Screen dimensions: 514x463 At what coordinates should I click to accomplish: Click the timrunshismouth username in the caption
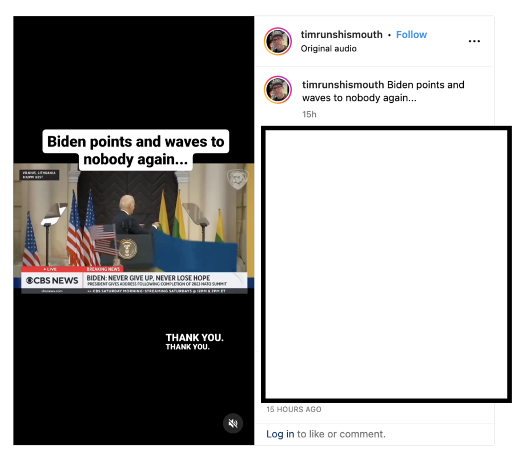[343, 84]
